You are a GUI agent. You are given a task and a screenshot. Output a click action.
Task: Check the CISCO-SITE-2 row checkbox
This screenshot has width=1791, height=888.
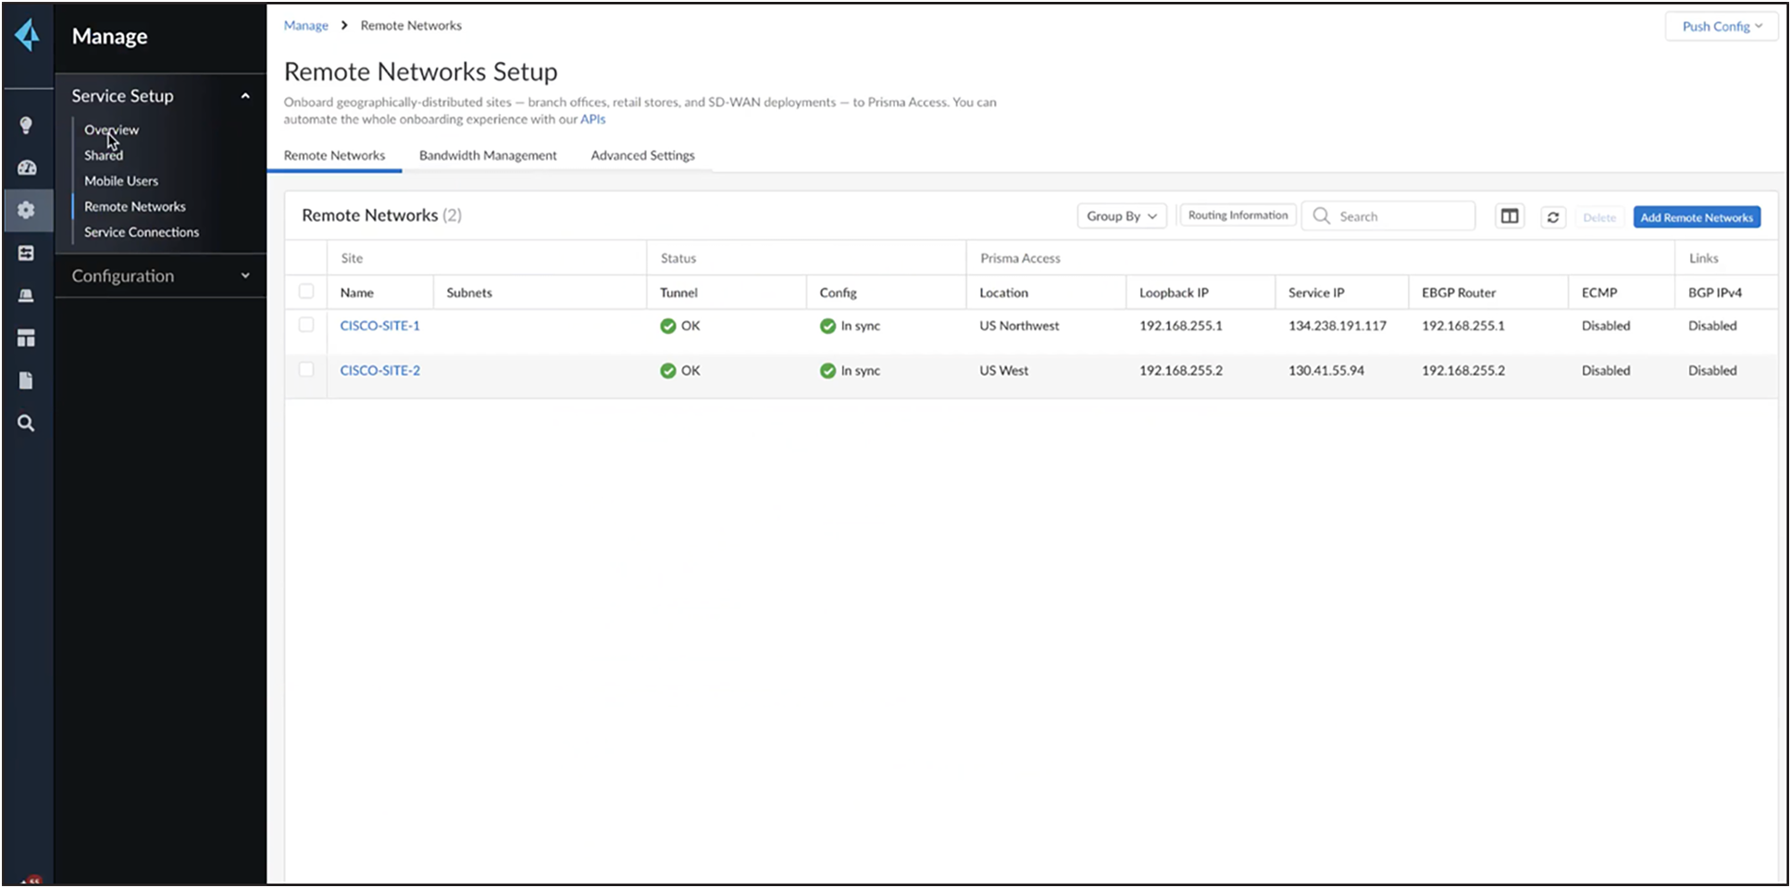tap(306, 369)
